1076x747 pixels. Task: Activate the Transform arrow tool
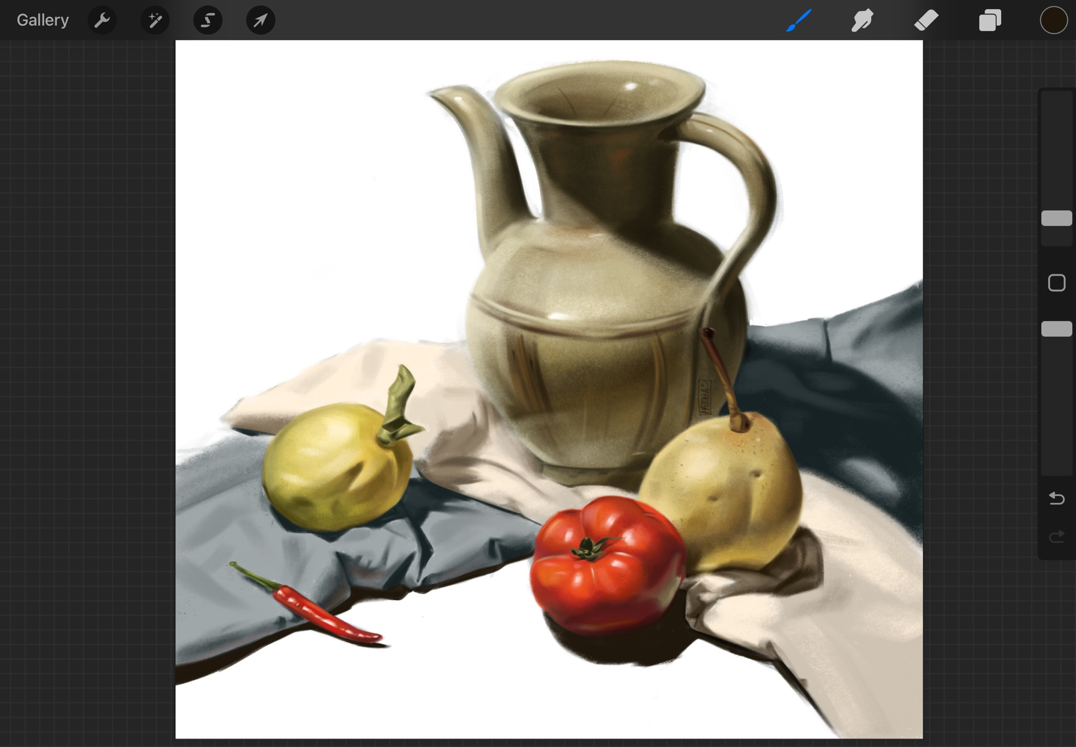point(260,20)
